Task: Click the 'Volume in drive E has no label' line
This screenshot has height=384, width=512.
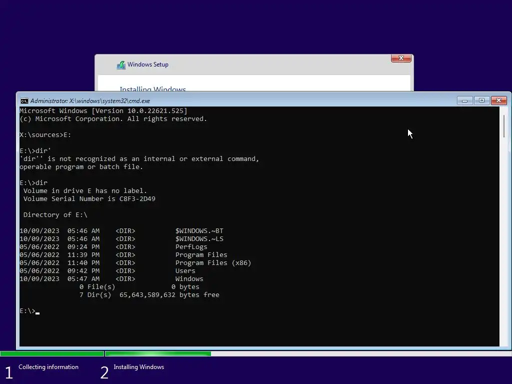Action: point(85,190)
